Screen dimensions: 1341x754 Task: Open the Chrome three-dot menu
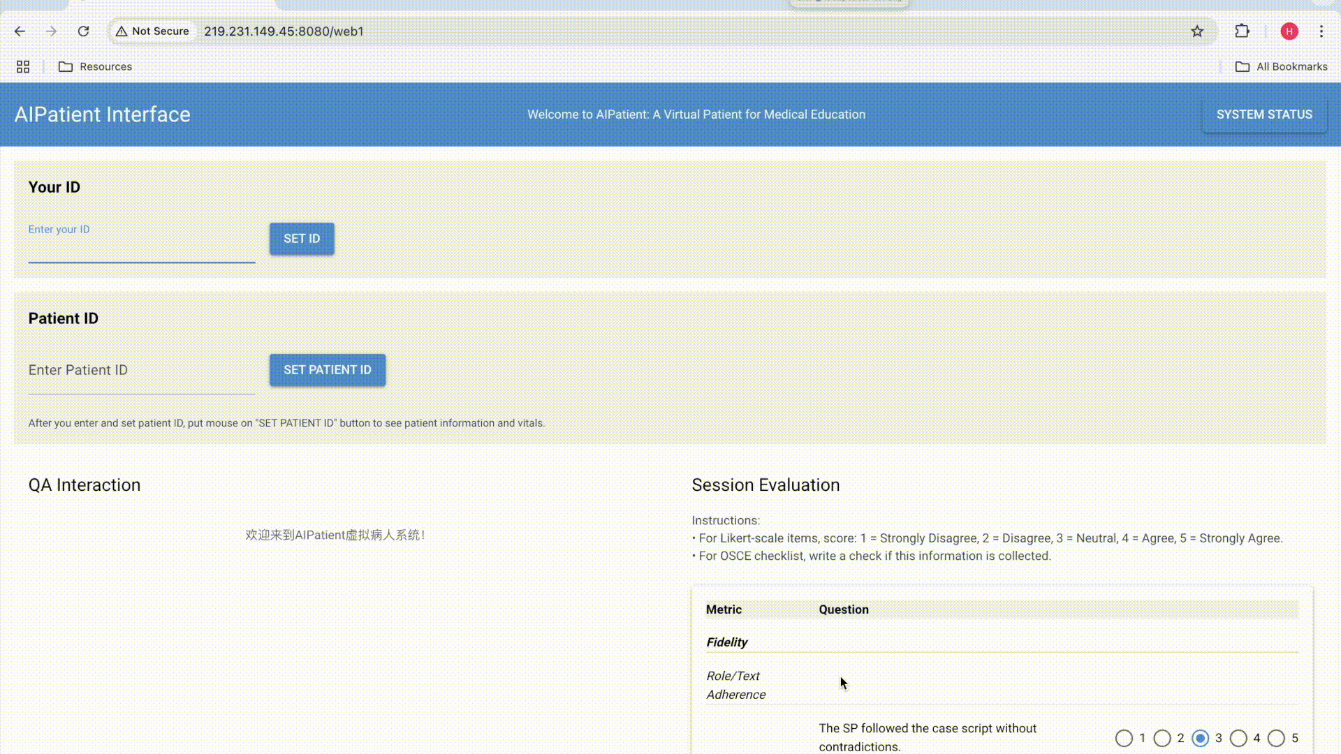click(x=1321, y=31)
